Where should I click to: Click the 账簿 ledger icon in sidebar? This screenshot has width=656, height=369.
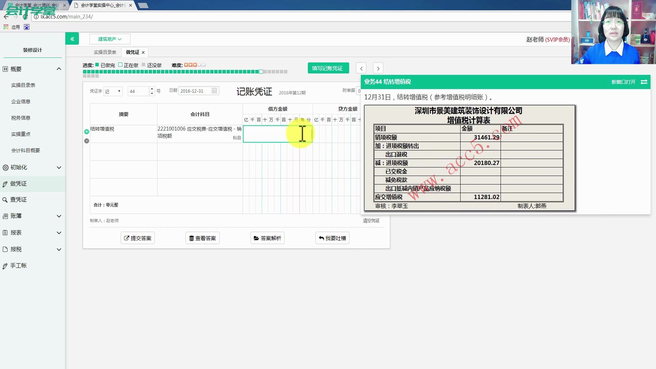pos(5,216)
